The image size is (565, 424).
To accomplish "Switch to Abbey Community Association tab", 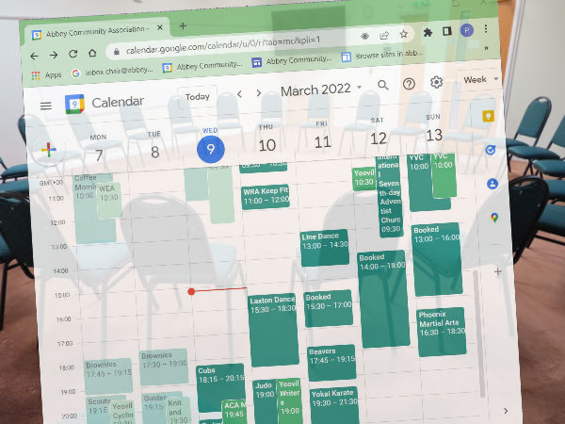I will (x=94, y=33).
